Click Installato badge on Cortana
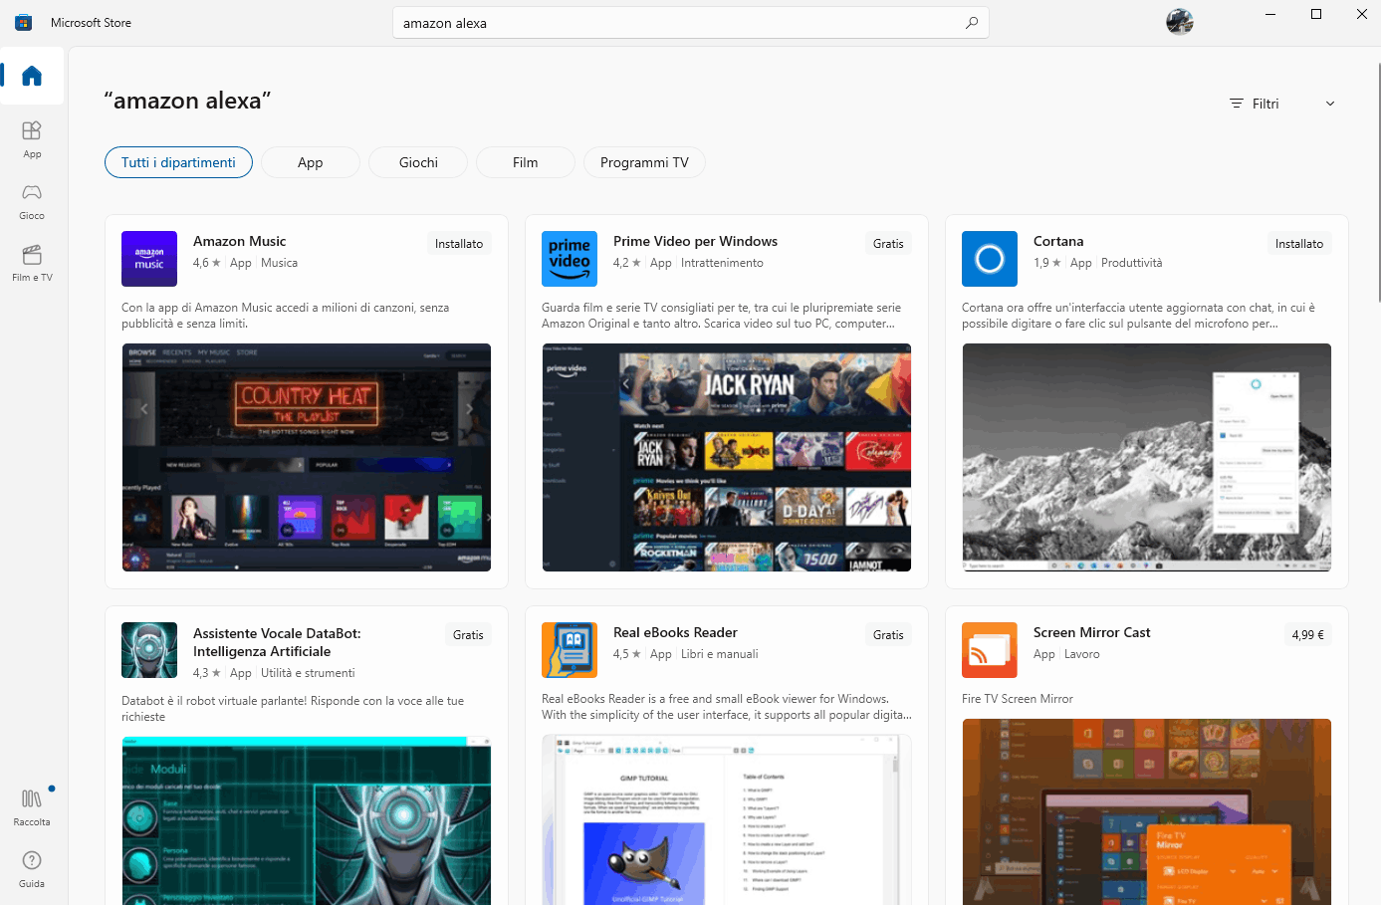 pos(1299,244)
